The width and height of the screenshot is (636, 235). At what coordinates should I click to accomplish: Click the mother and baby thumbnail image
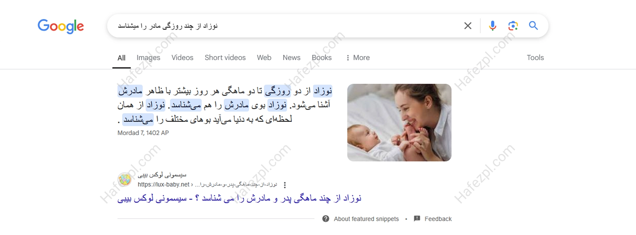399,123
